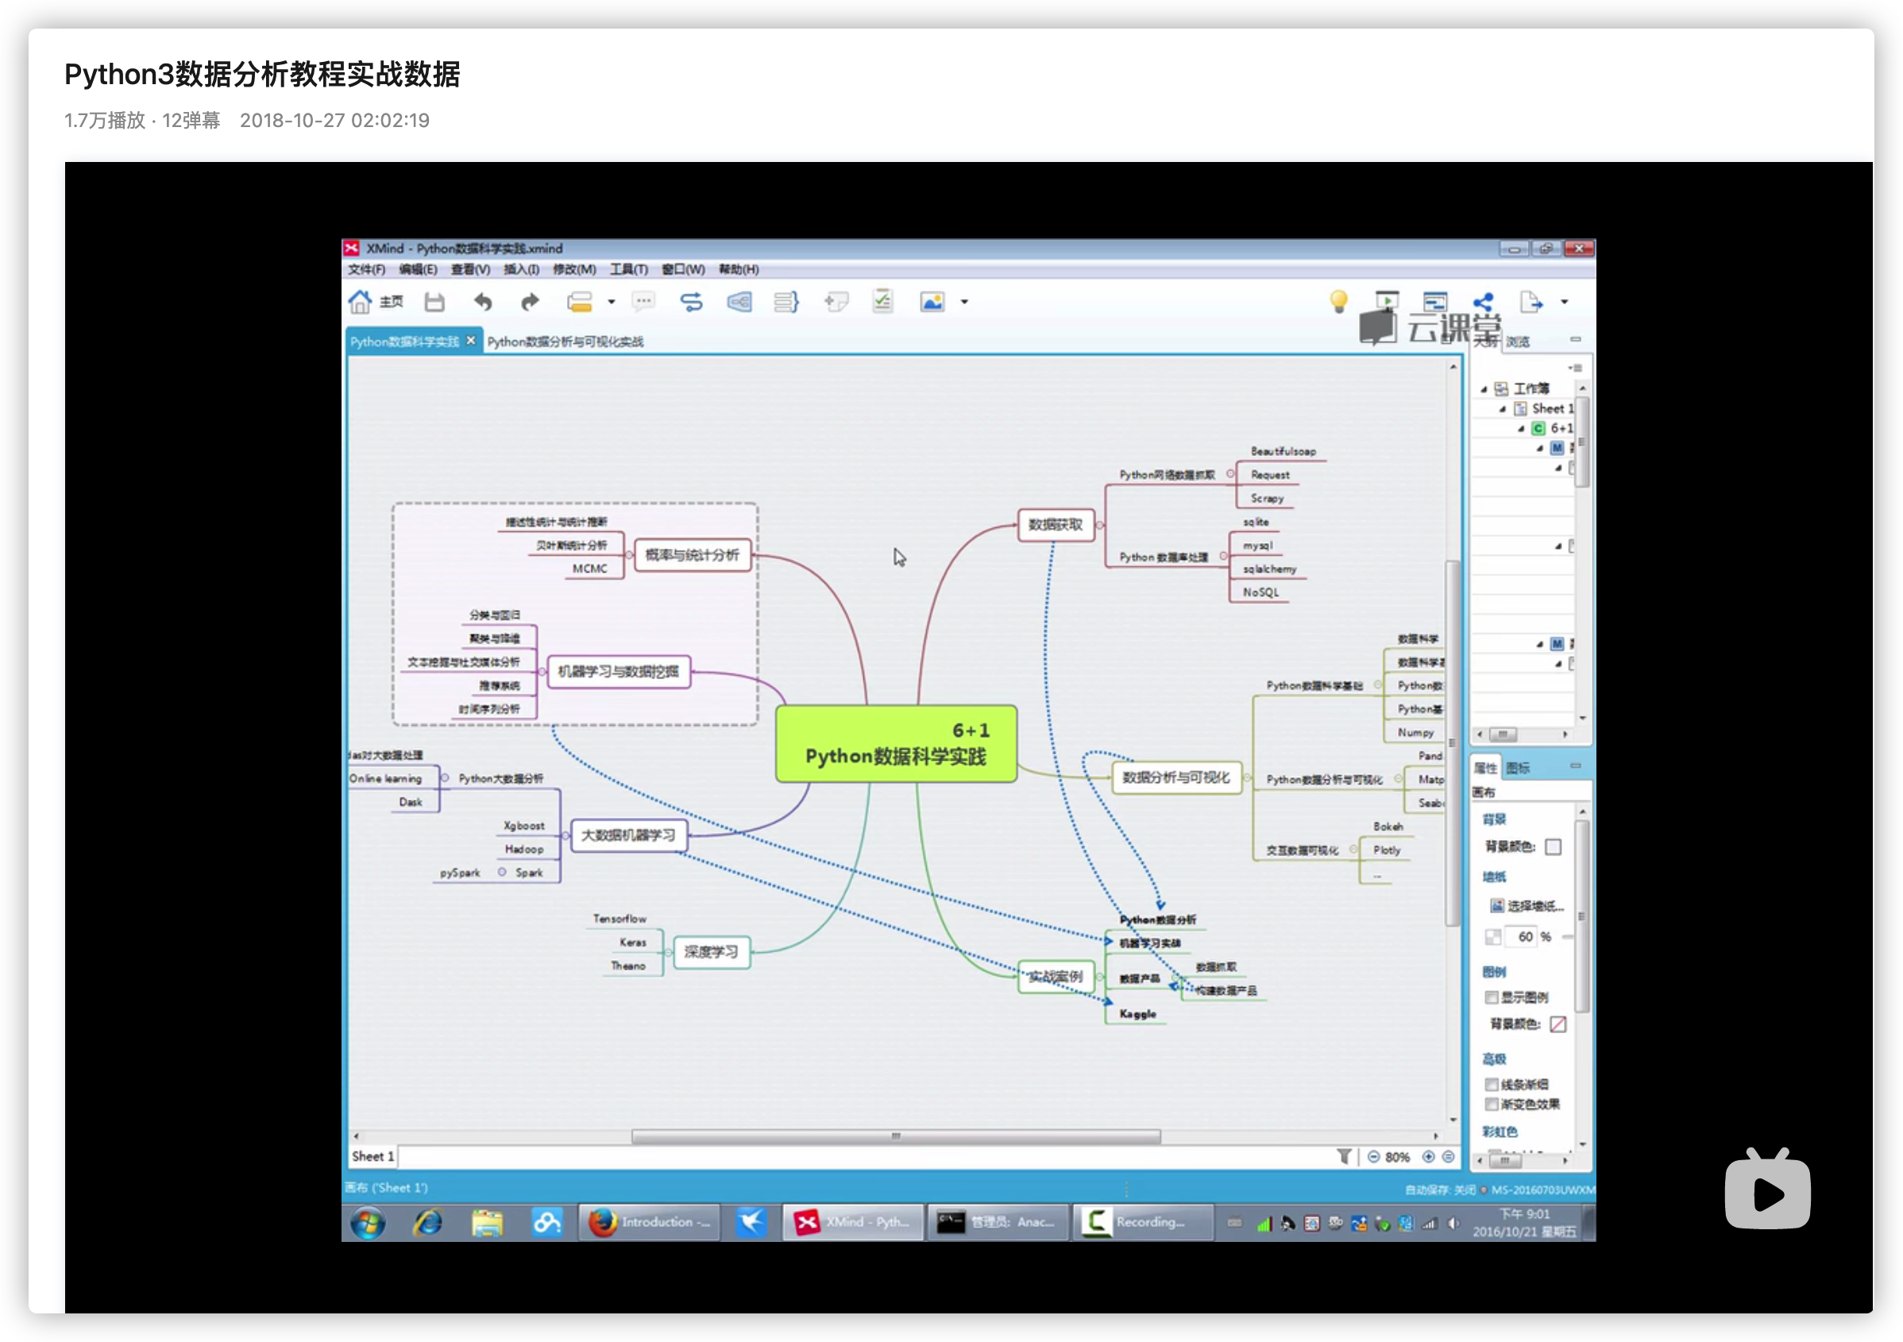Click the Insert Image toolbar icon

click(x=932, y=303)
